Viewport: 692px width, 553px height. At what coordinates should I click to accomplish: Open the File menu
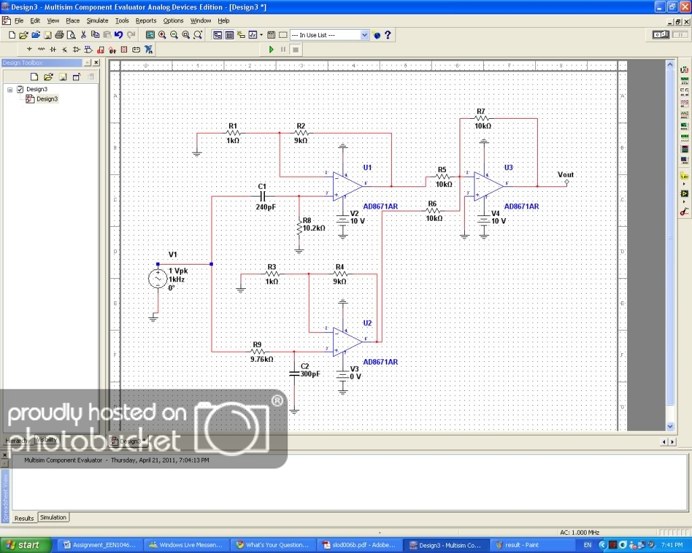point(19,21)
